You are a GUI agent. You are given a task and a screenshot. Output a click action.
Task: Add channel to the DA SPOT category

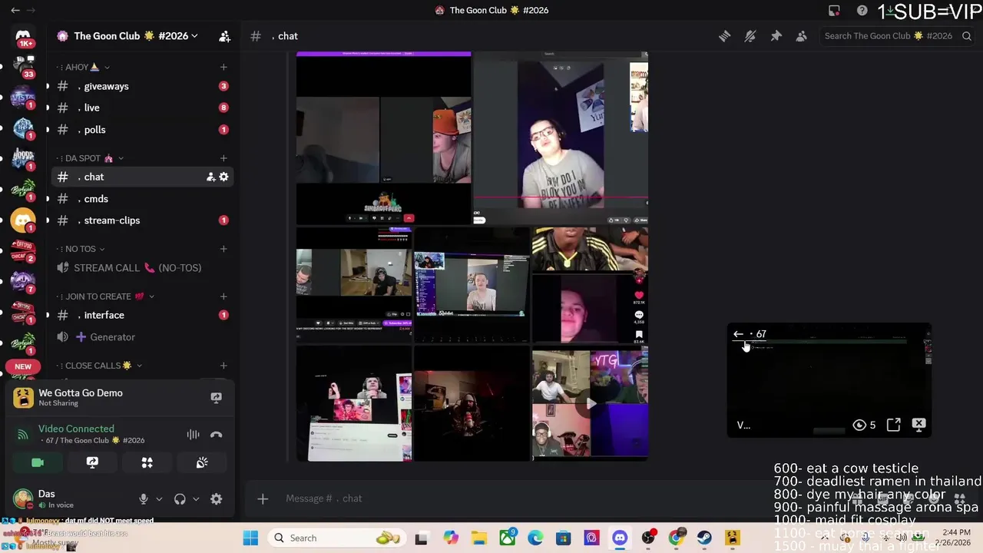point(223,158)
